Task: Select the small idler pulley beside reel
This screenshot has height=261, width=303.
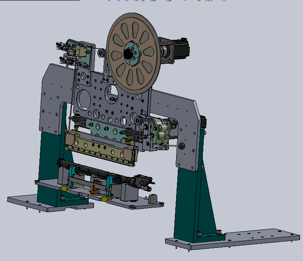Action: 101,53
